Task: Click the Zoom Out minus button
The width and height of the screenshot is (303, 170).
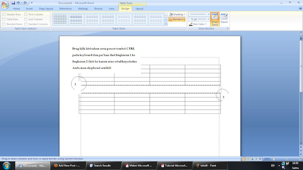Action: tap(274, 159)
